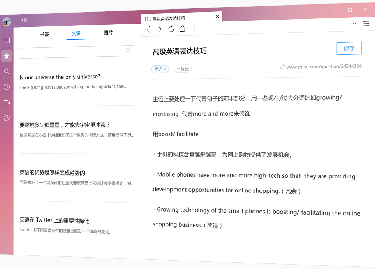Image resolution: width=375 pixels, height=269 pixels.
Task: Open the chat bubble sidebar icon
Action: coord(7,118)
